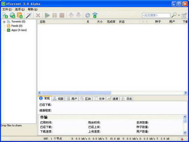
Task: Expand the Torrents tree node
Action: 4,22
